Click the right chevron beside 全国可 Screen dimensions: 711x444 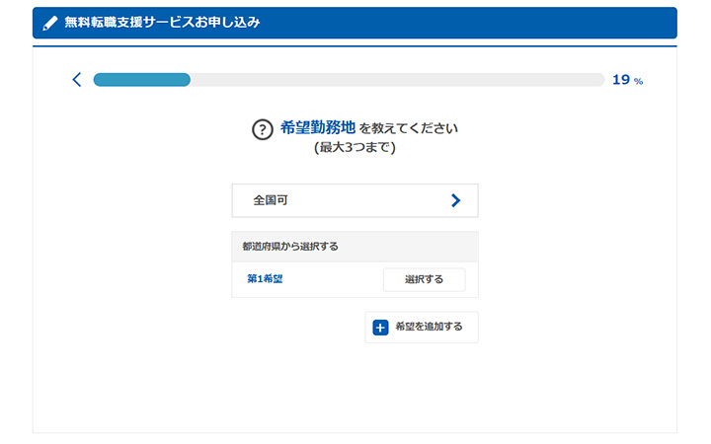click(455, 200)
